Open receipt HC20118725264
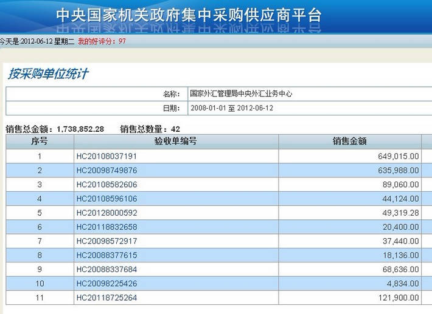 (106, 298)
